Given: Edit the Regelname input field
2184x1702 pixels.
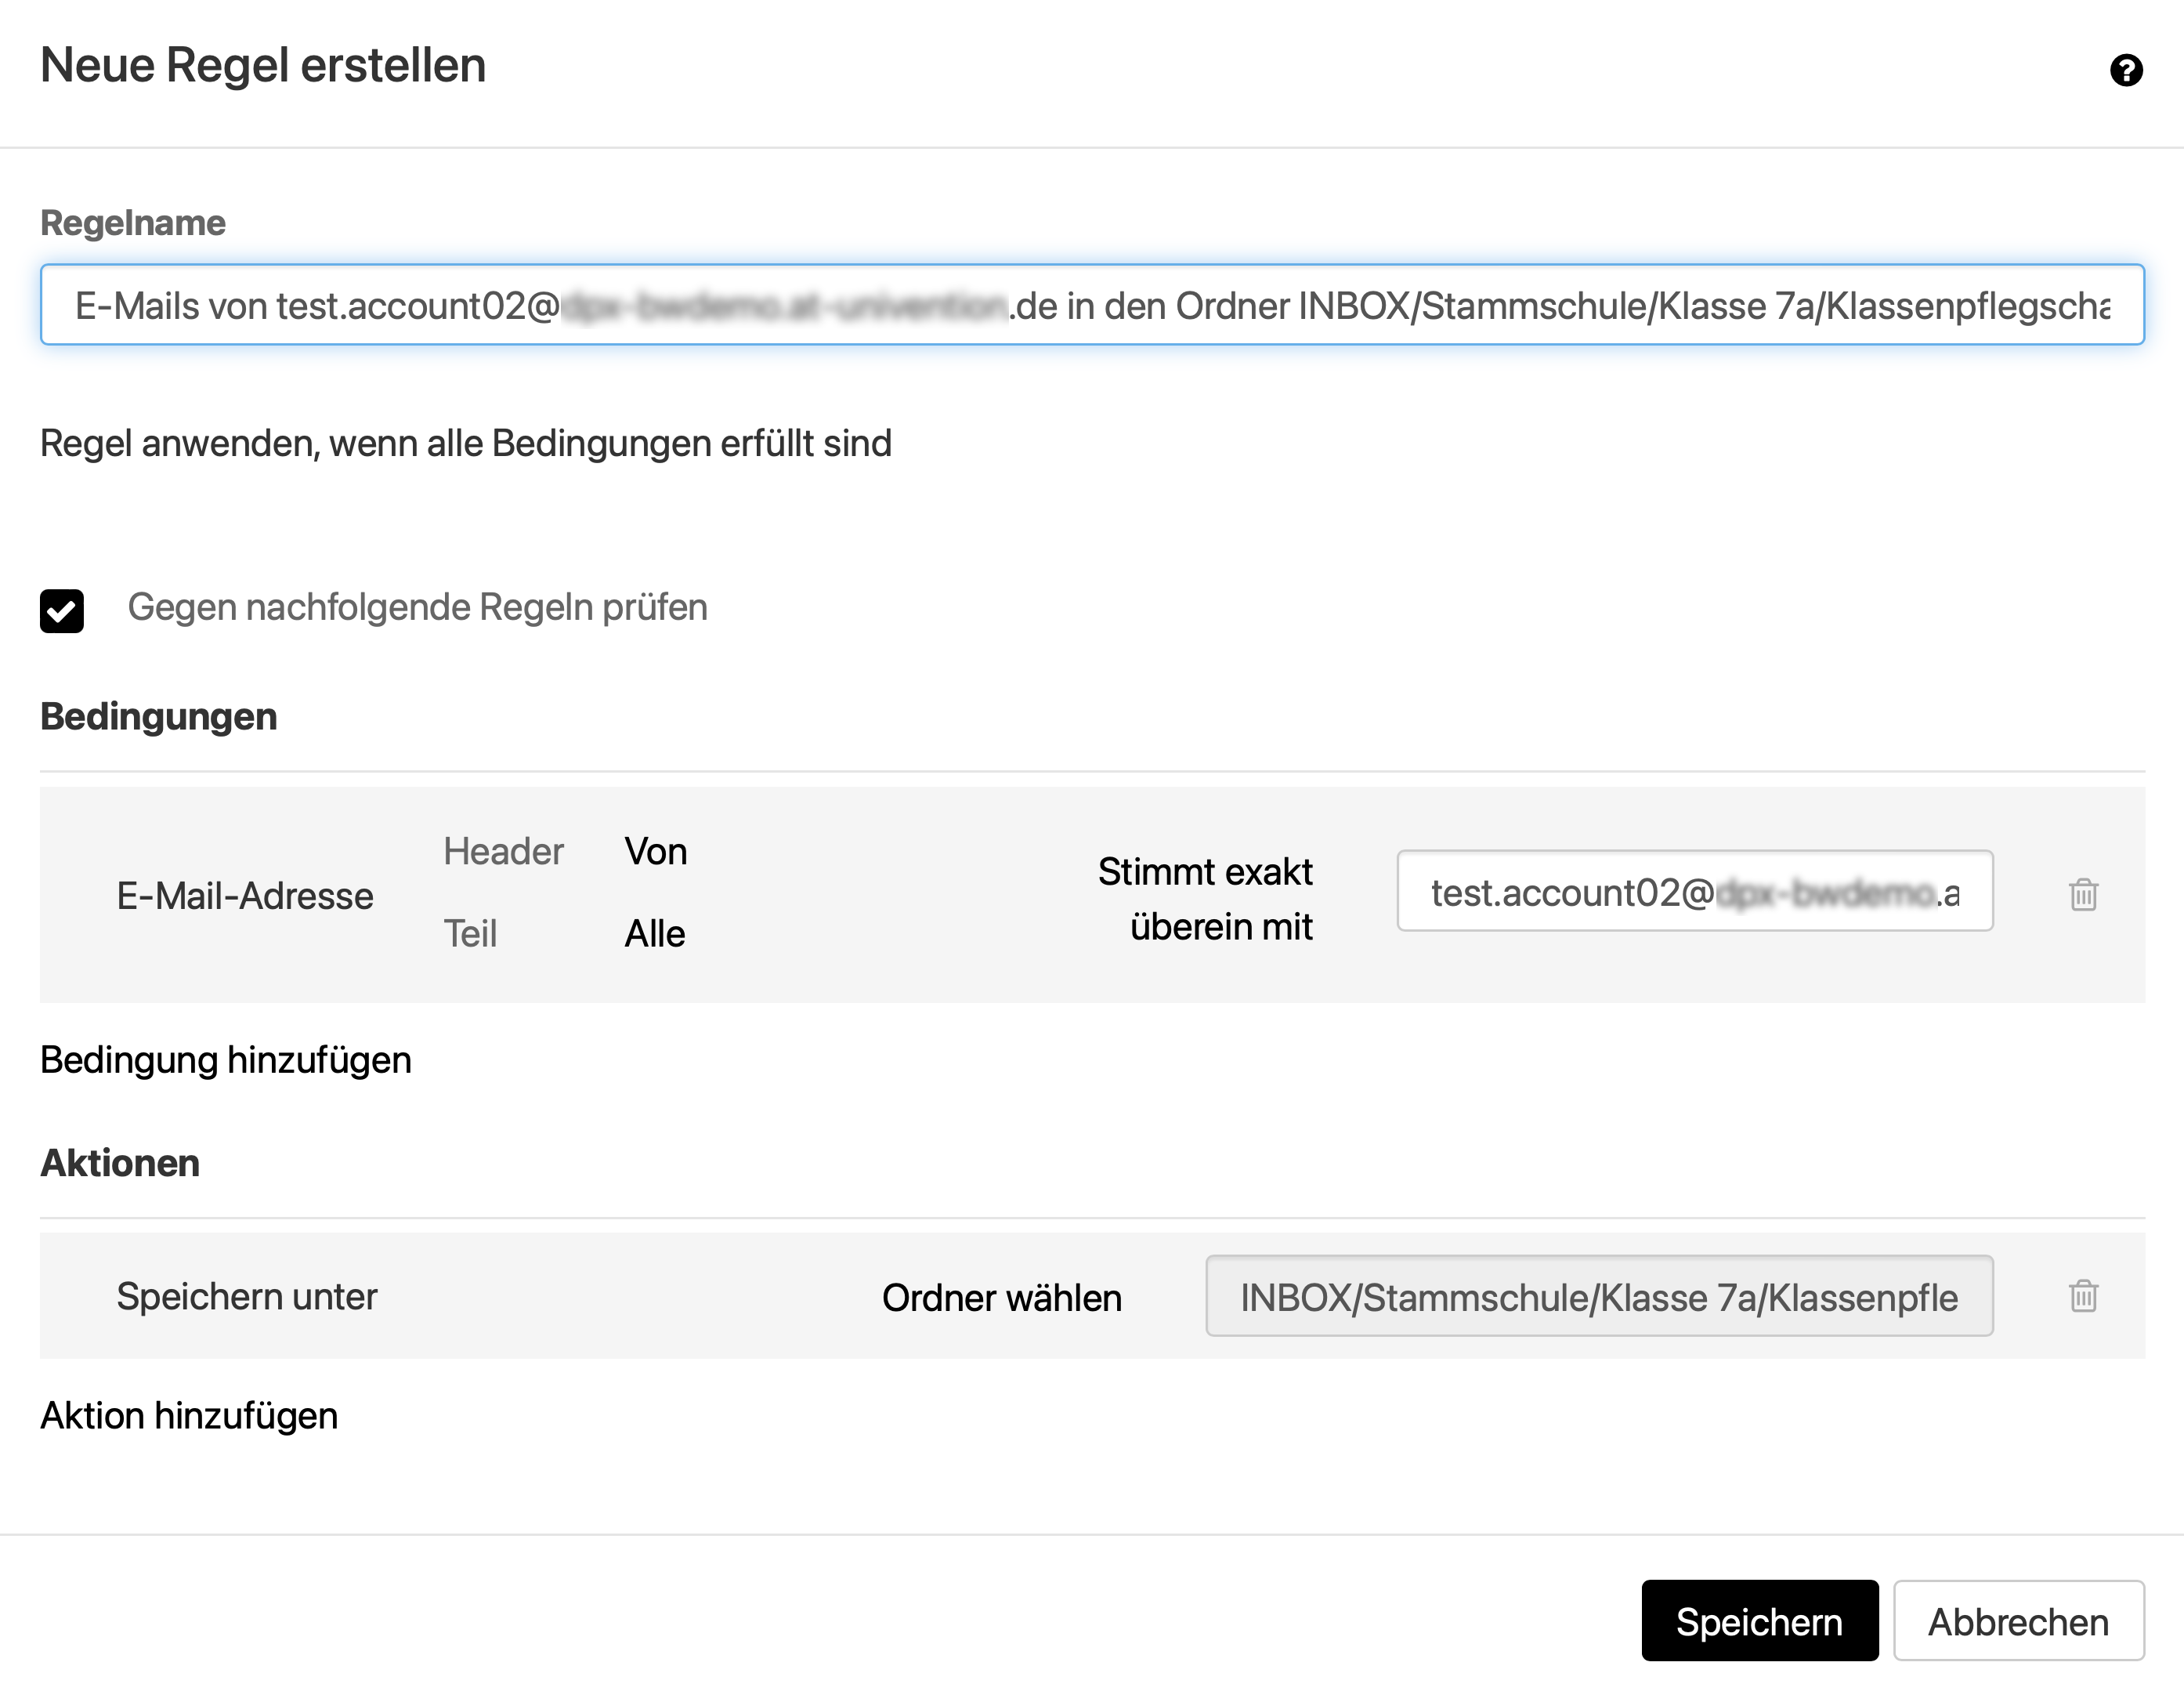Looking at the screenshot, I should [1090, 304].
